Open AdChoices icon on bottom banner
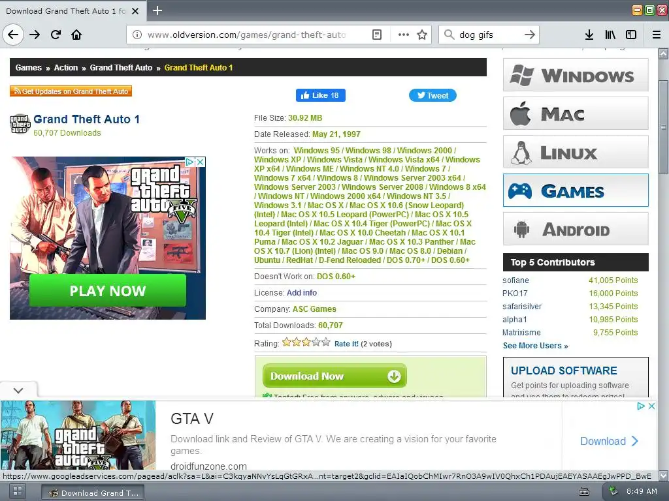 (x=641, y=406)
